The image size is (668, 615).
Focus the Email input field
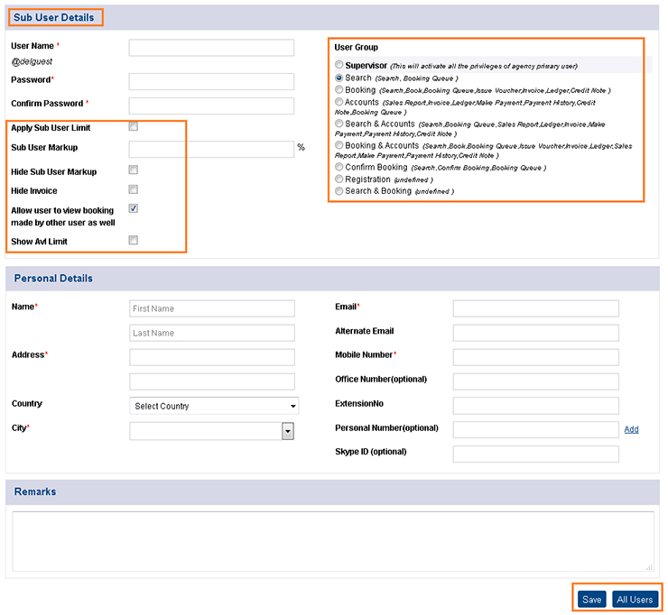(x=535, y=308)
